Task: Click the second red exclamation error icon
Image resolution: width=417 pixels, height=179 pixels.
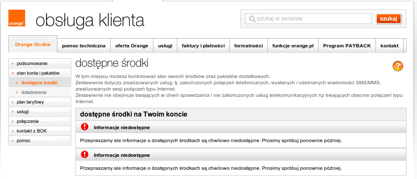Action: click(x=85, y=154)
